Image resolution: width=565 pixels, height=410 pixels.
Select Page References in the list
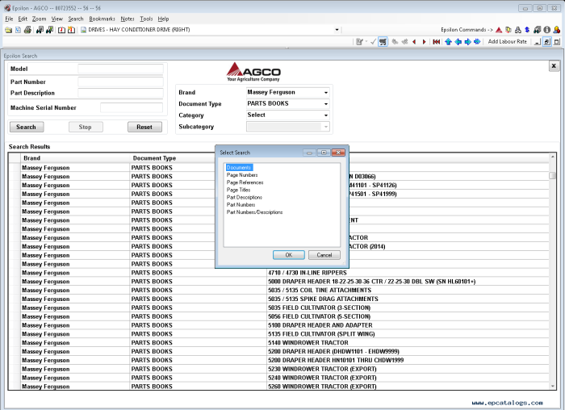point(245,182)
